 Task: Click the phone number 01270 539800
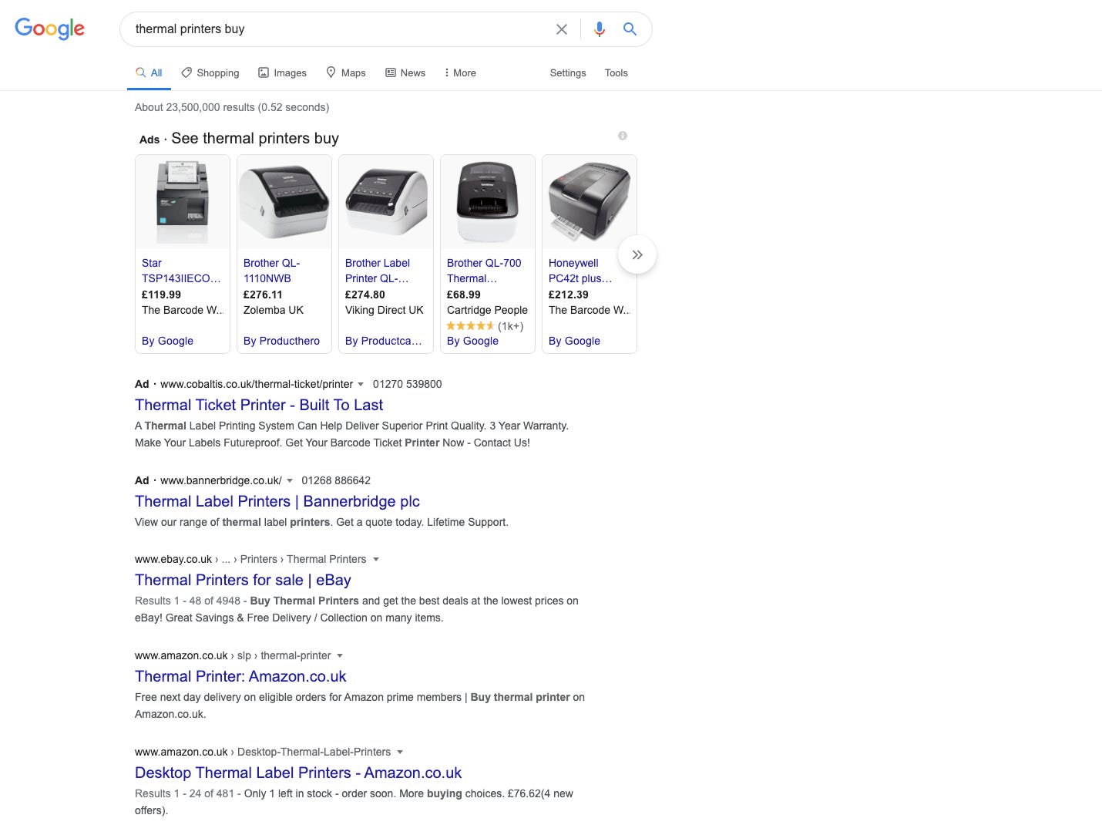click(x=408, y=384)
